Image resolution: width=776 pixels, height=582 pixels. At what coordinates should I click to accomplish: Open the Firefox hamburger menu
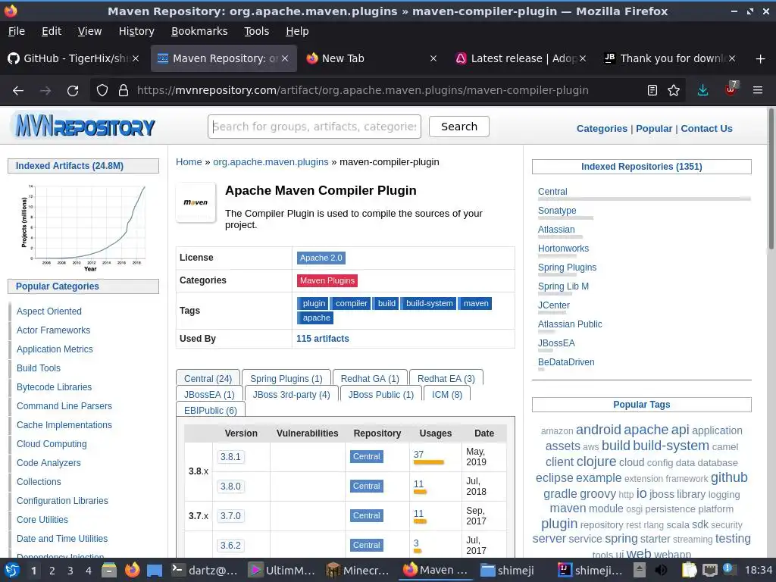coord(758,90)
